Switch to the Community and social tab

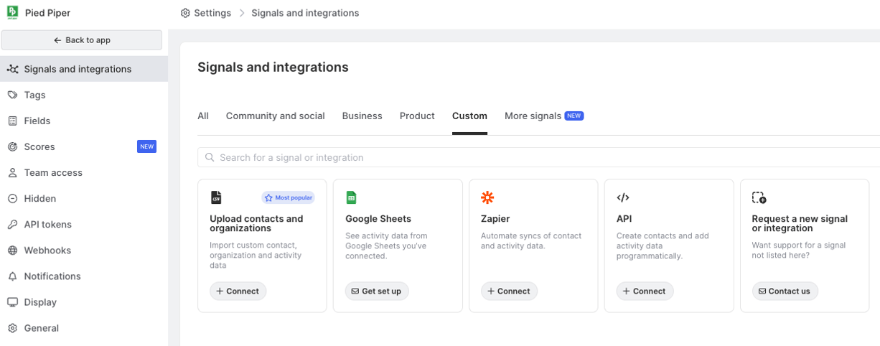[x=275, y=116]
